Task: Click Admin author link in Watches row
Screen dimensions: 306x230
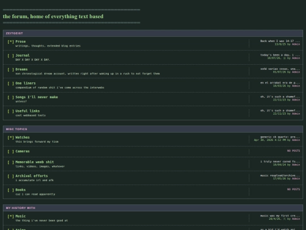Action: tap(296, 140)
